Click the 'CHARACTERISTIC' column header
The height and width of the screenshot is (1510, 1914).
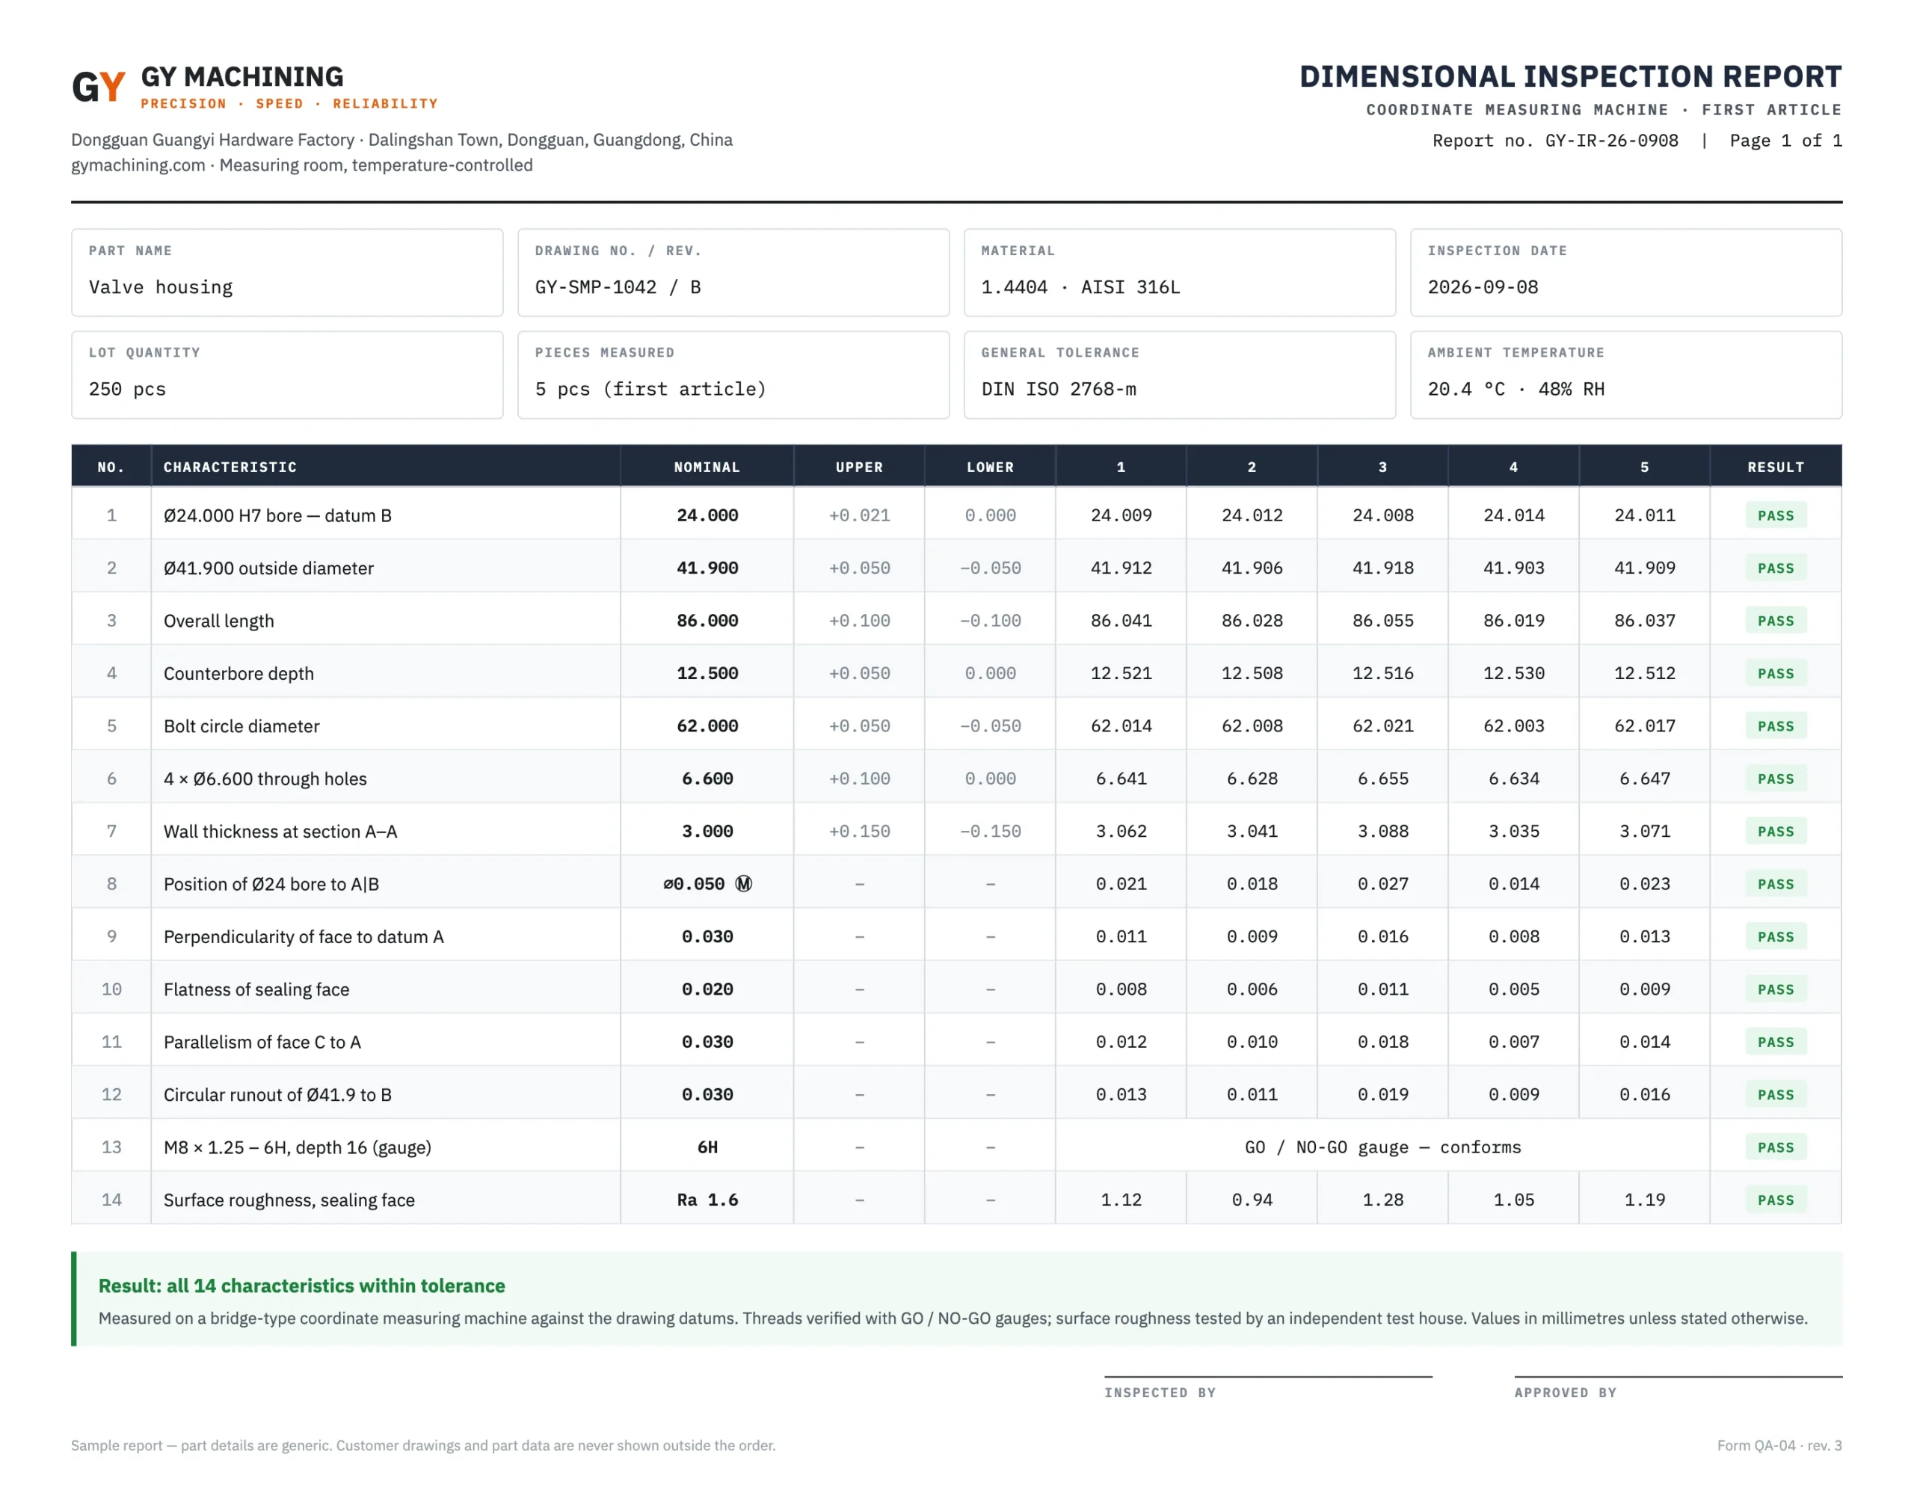coord(230,467)
